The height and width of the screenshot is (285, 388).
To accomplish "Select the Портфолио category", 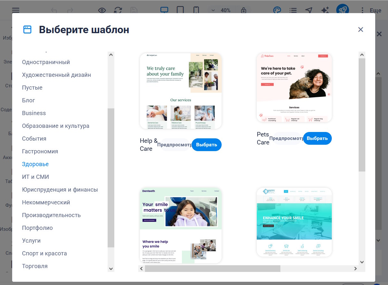I will coord(37,228).
